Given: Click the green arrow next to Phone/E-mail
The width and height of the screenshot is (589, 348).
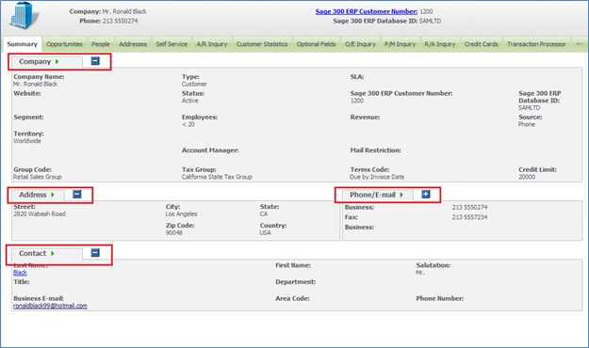Looking at the screenshot, I should tap(401, 195).
